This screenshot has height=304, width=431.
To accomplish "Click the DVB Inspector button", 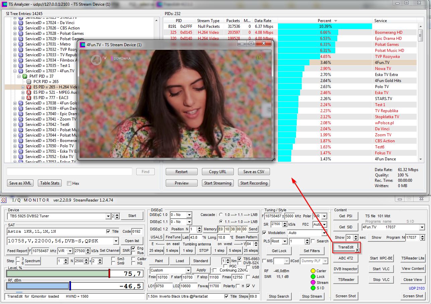I will pyautogui.click(x=346, y=269).
